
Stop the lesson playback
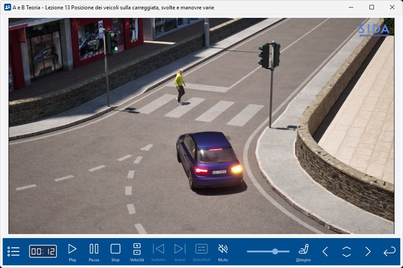pyautogui.click(x=116, y=252)
